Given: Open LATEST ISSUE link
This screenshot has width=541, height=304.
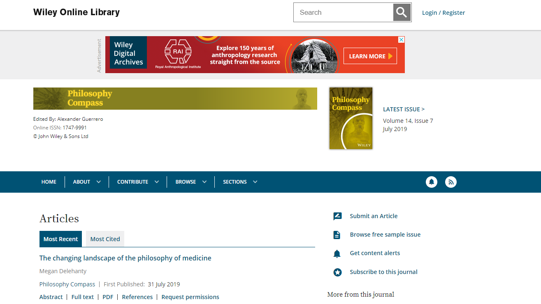Looking at the screenshot, I should pos(404,109).
